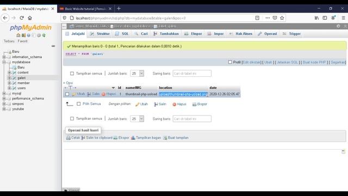Open the upper Jumlah baris dropdown
Image resolution: width=348 pixels, height=196 pixels.
pos(137,73)
